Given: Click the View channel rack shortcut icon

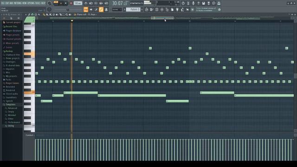Looking at the screenshot, I should pyautogui.click(x=157, y=9).
